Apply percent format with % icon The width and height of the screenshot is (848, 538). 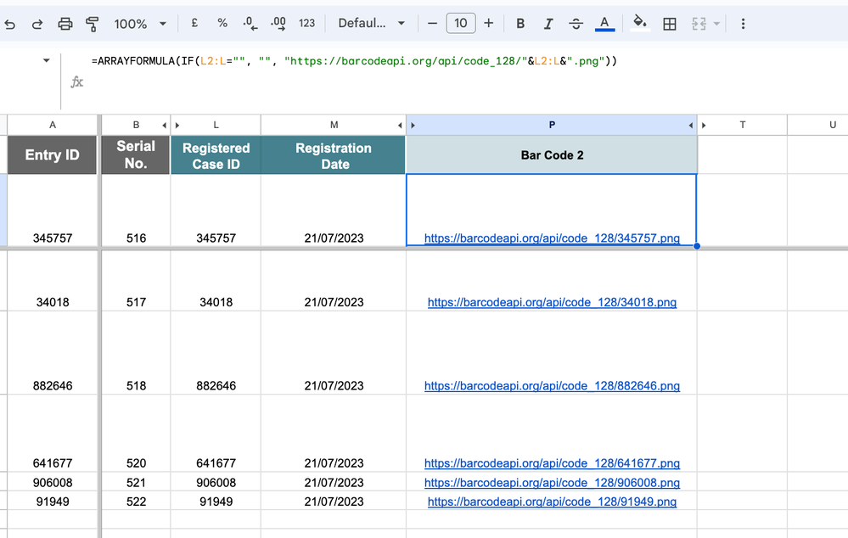[x=222, y=23]
